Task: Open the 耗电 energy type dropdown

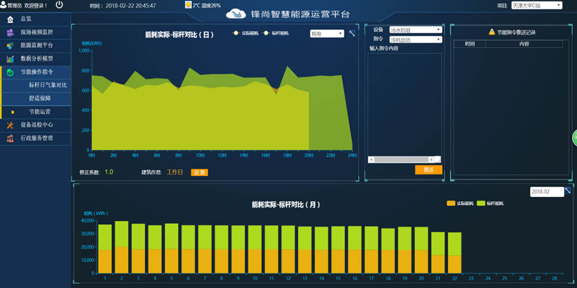Action: click(x=327, y=34)
